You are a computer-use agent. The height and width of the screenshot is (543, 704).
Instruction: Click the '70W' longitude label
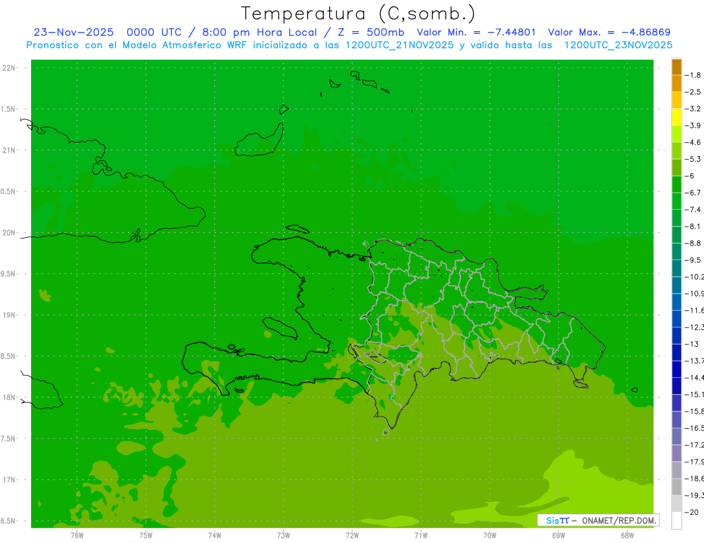click(x=490, y=535)
